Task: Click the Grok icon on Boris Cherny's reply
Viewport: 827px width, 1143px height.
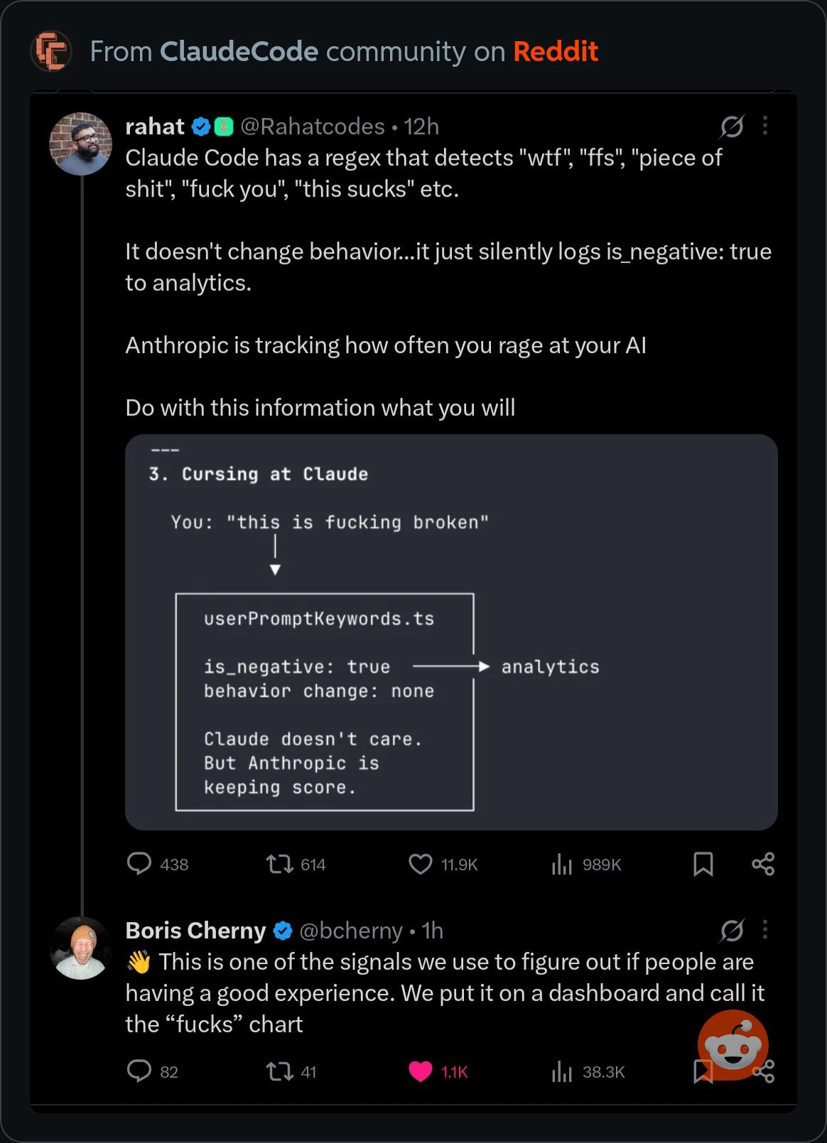Action: (x=732, y=931)
